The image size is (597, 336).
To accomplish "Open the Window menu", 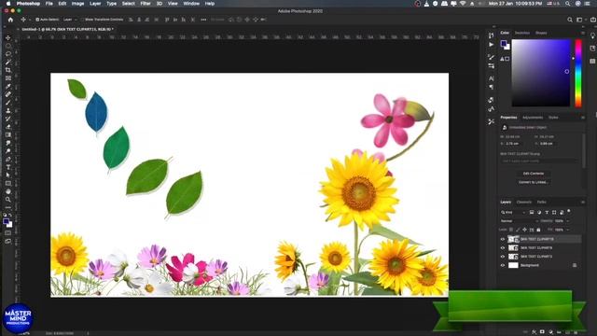I will click(x=191, y=4).
